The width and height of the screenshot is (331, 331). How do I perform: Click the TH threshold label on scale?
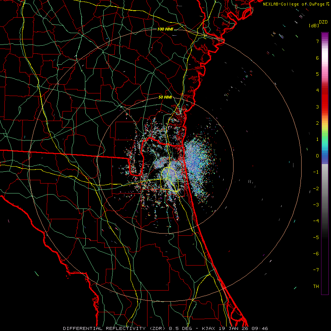click(316, 286)
